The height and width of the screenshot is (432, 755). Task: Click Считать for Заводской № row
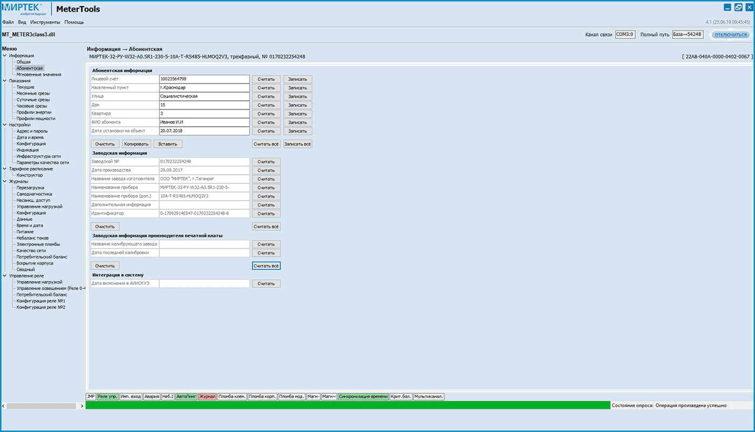pyautogui.click(x=266, y=162)
